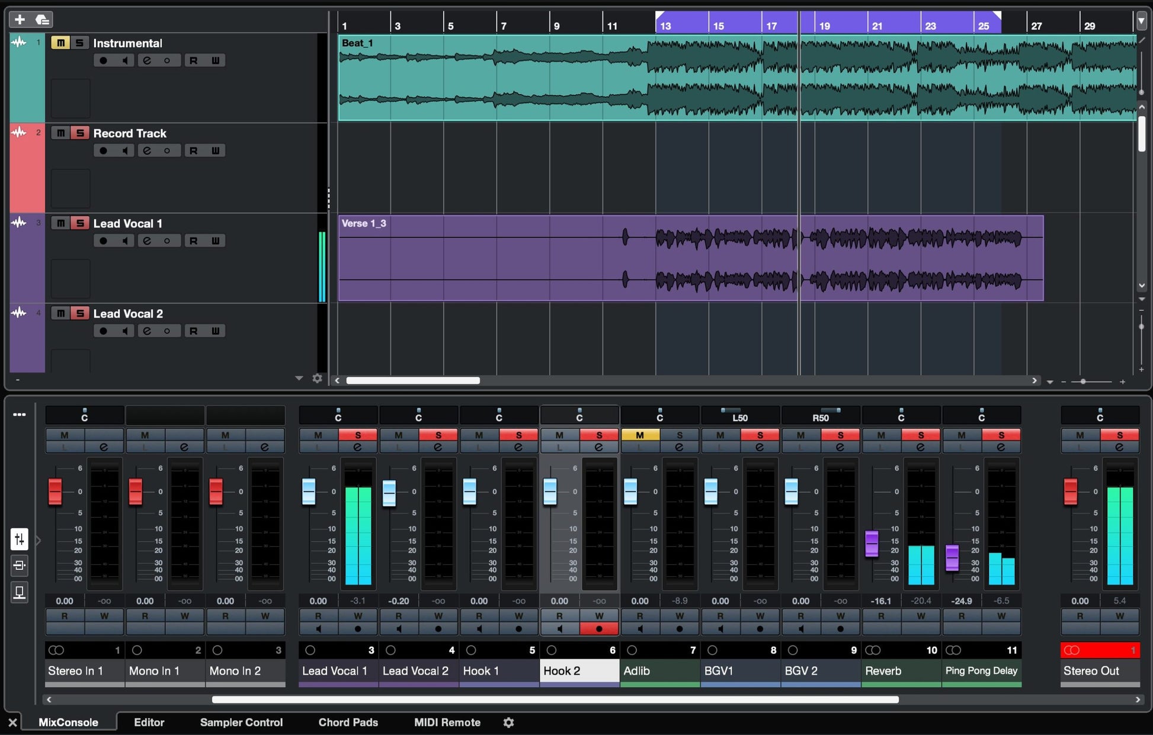Open dropdown arrow left of track list gear

(299, 378)
